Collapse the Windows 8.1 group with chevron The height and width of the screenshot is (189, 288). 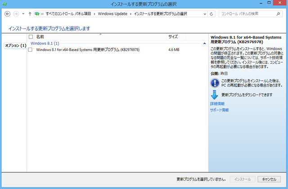click(204, 44)
